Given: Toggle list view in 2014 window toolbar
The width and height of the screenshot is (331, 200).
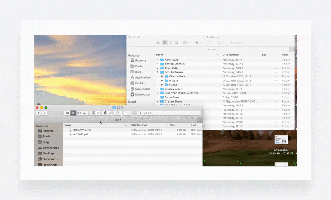Looking at the screenshot, I should (x=73, y=113).
